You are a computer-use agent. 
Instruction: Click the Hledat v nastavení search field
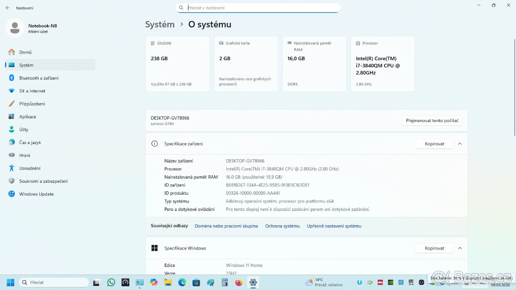[258, 8]
